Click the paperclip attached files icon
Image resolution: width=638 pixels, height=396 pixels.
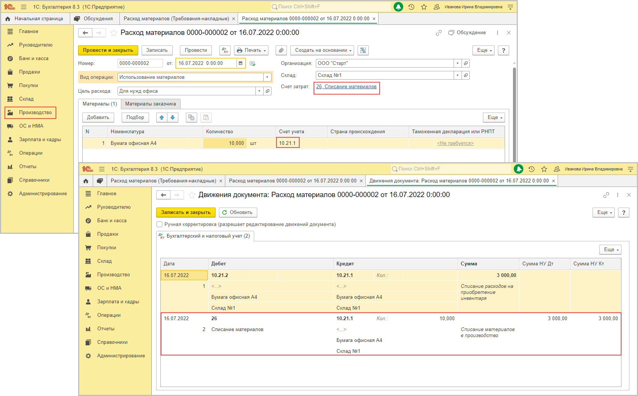pyautogui.click(x=281, y=50)
